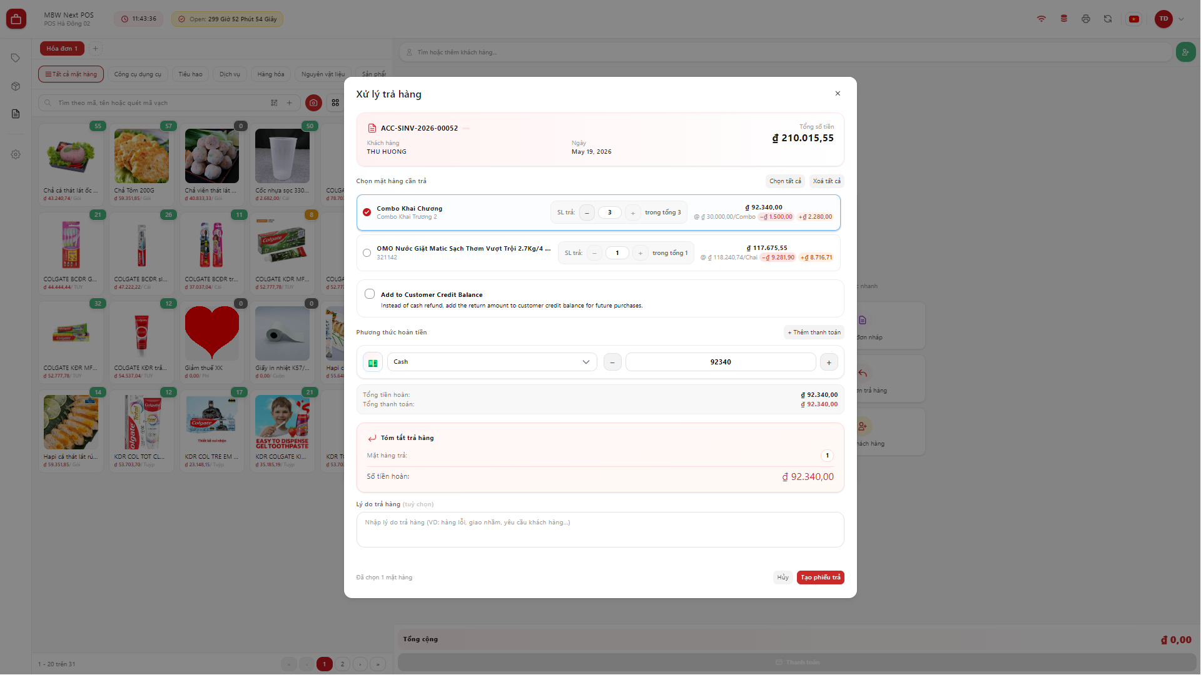Open KDR COL TRE EM product
1201x675 pixels.
coord(211,430)
